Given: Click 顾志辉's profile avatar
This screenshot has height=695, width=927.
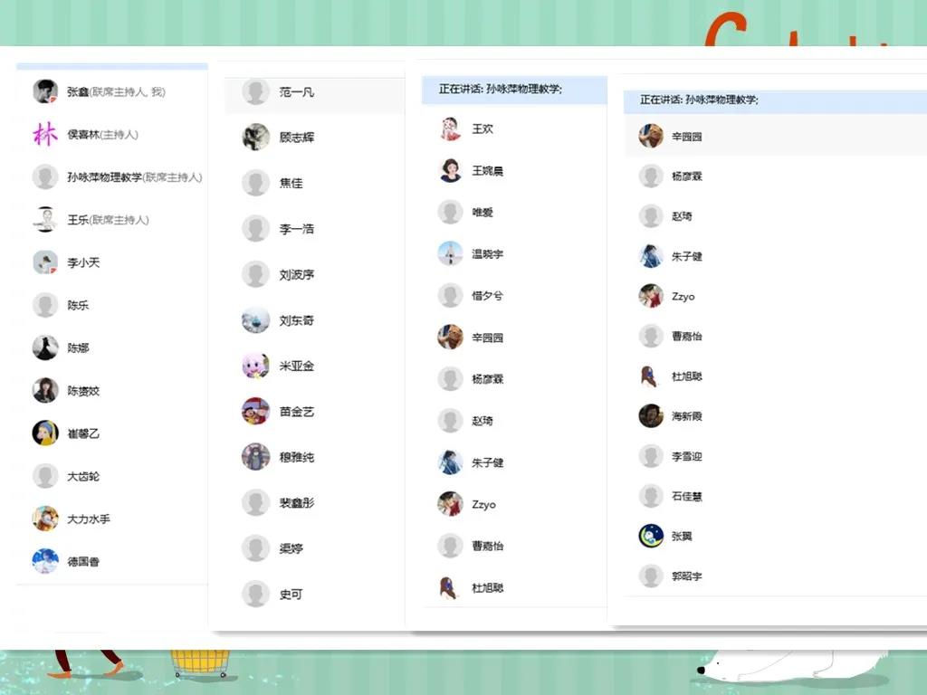Looking at the screenshot, I should coord(255,138).
